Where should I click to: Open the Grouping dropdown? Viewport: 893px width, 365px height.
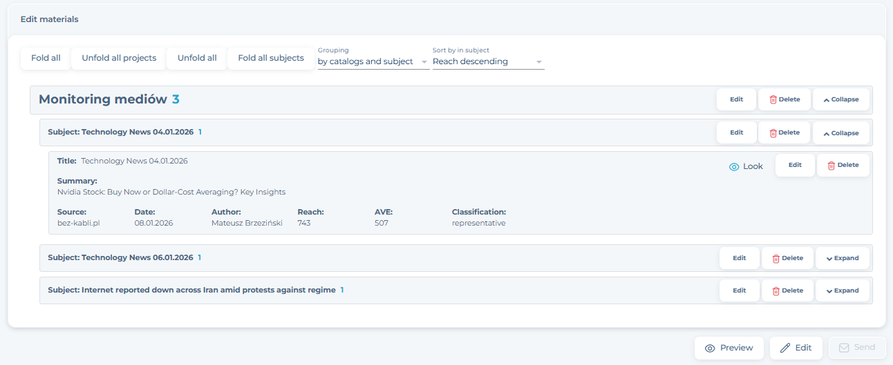(x=373, y=61)
